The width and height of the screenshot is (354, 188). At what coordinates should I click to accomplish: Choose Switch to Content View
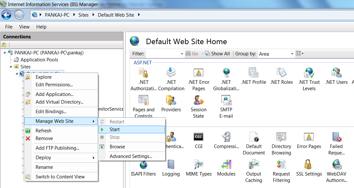(61, 177)
